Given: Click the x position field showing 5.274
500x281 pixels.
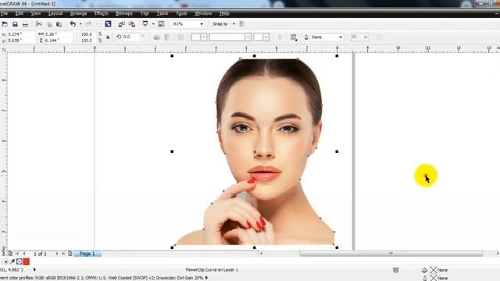Looking at the screenshot, I should (x=21, y=34).
